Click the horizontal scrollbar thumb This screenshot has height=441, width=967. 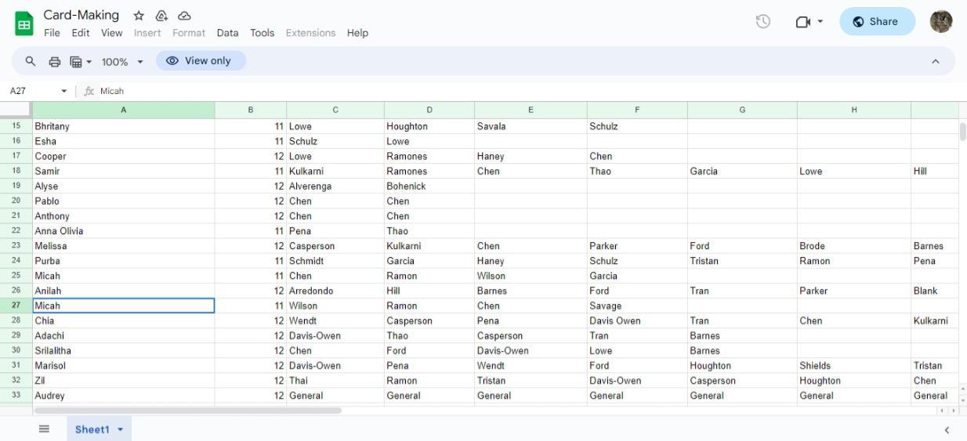point(188,410)
